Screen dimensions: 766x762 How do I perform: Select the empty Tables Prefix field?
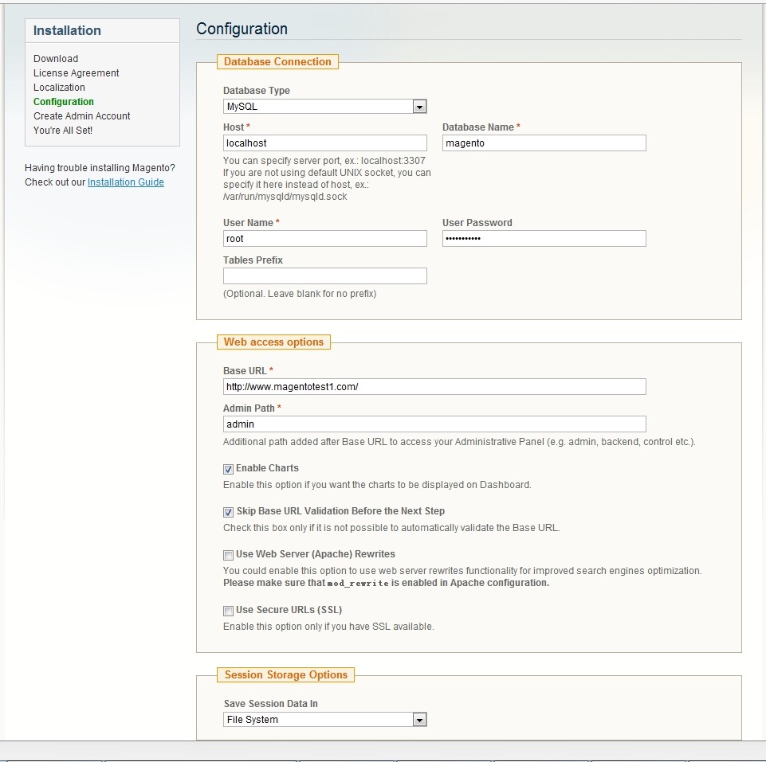pyautogui.click(x=324, y=276)
